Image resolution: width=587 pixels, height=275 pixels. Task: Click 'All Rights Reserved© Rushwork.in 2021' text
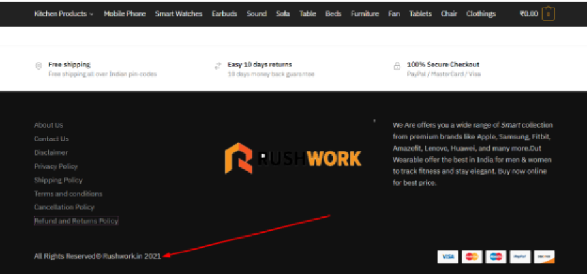pos(97,256)
